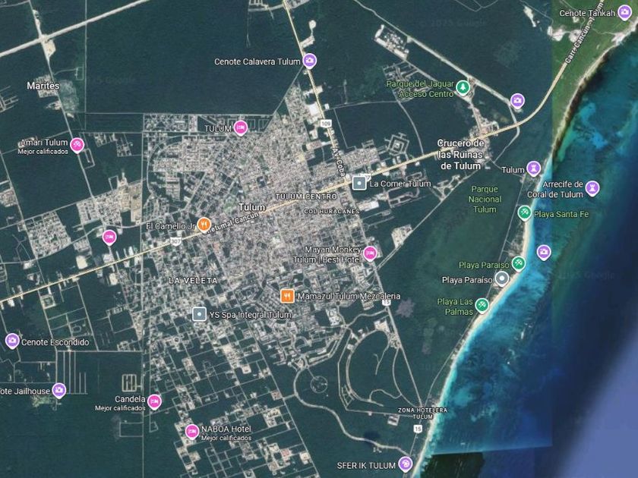Open the SFER IK TULUM marker

point(405,464)
